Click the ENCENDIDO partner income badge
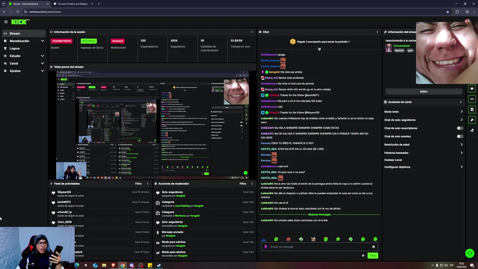Image resolution: width=478 pixels, height=269 pixels. pos(89,41)
